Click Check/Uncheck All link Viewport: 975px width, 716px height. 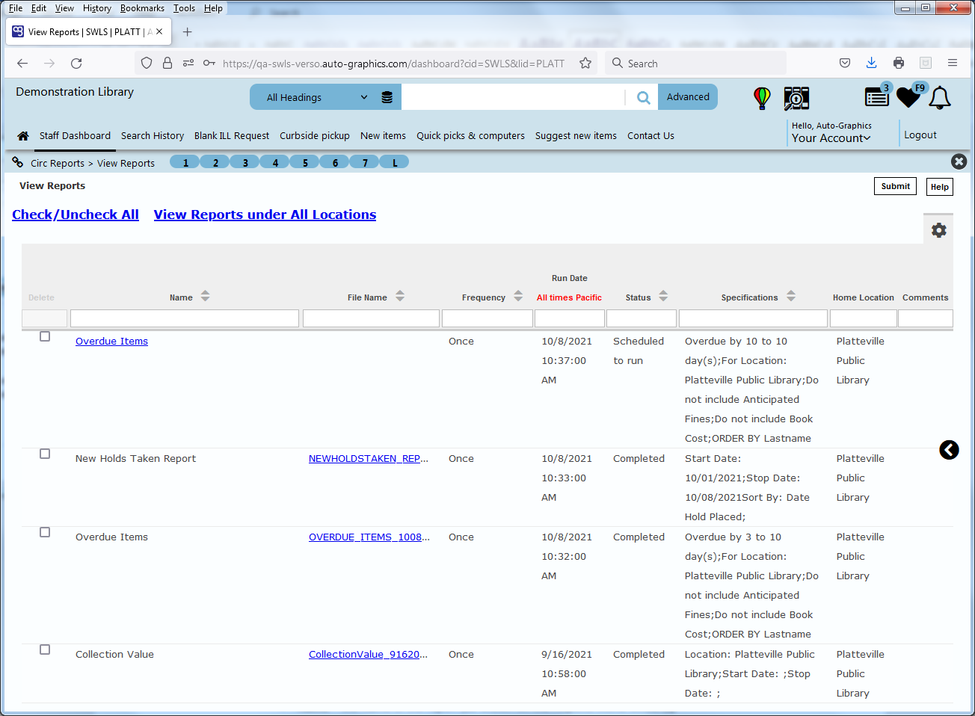(76, 215)
